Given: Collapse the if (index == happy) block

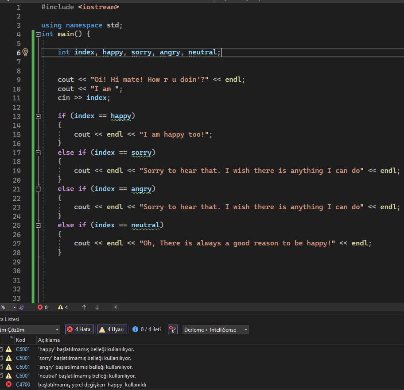Looking at the screenshot, I should pos(38,116).
